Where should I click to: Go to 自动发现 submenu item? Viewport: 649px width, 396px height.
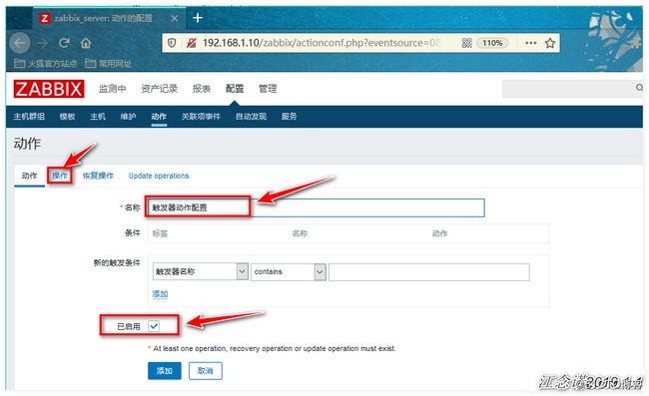click(x=251, y=117)
